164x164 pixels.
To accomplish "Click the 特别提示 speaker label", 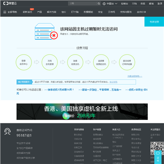I will [24, 82].
